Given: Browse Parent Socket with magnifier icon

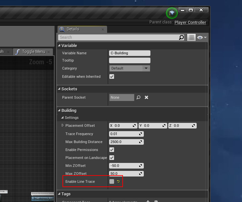Looking at the screenshot, I should click(139, 97).
